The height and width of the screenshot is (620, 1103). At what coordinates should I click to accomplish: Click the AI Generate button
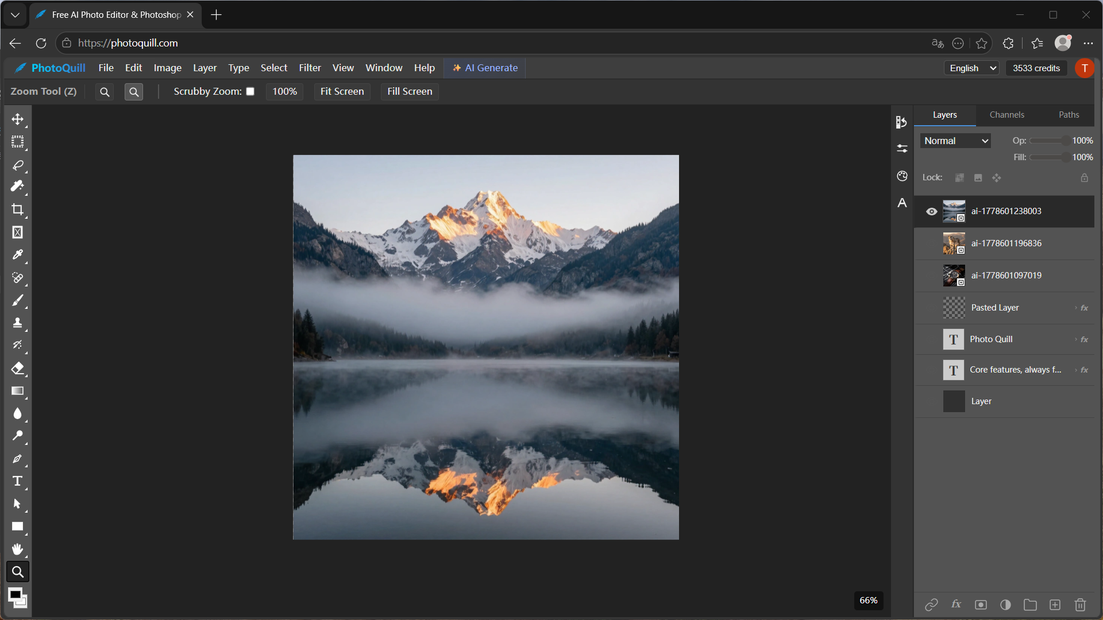485,68
